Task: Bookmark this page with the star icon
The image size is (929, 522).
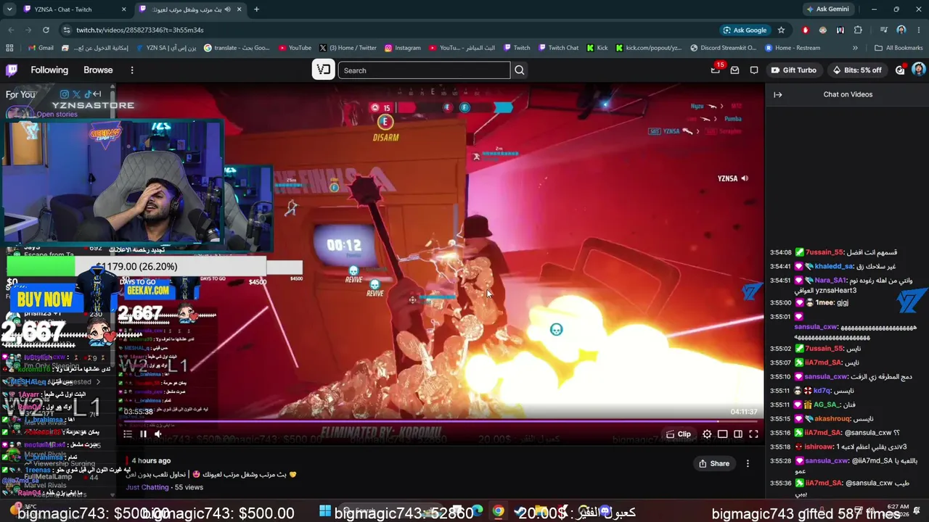Action: tap(781, 30)
